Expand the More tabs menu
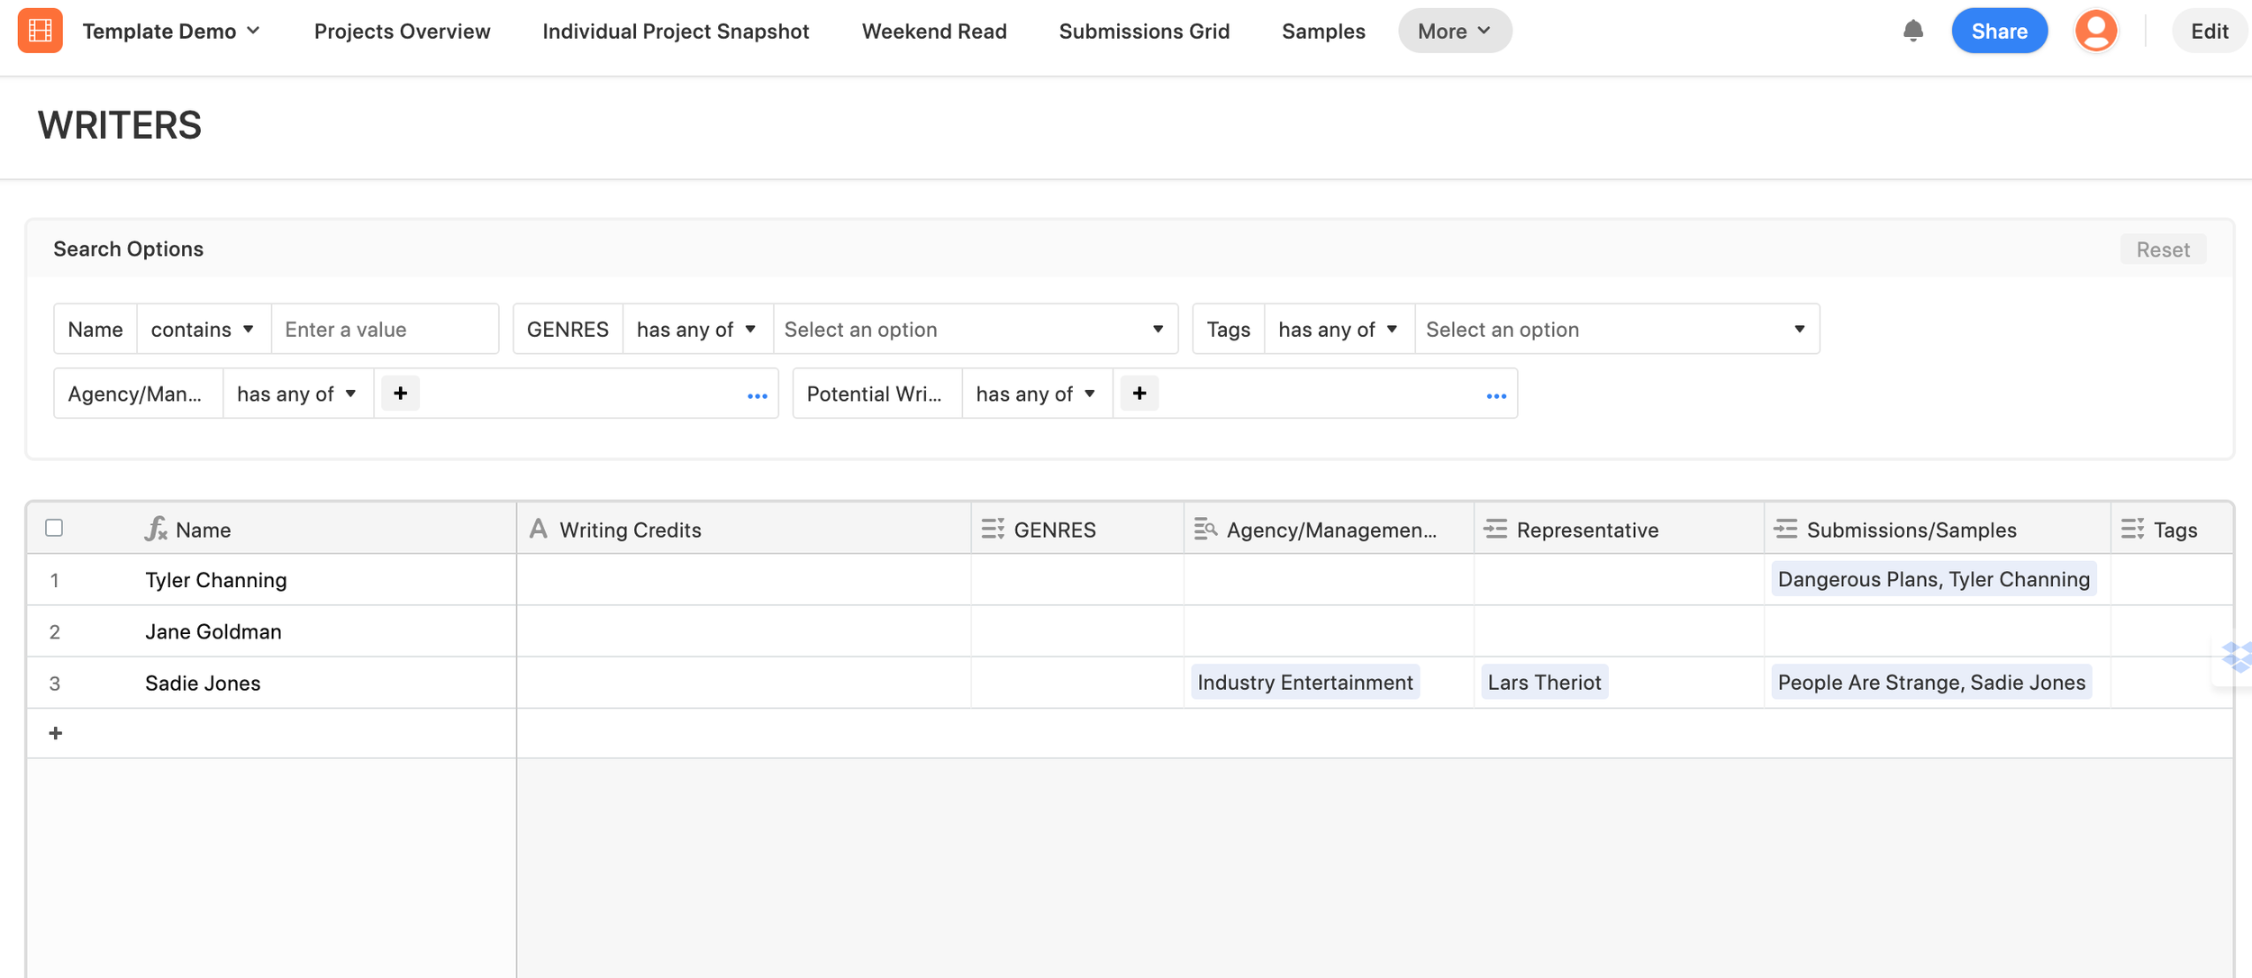Image resolution: width=2252 pixels, height=978 pixels. (x=1454, y=31)
